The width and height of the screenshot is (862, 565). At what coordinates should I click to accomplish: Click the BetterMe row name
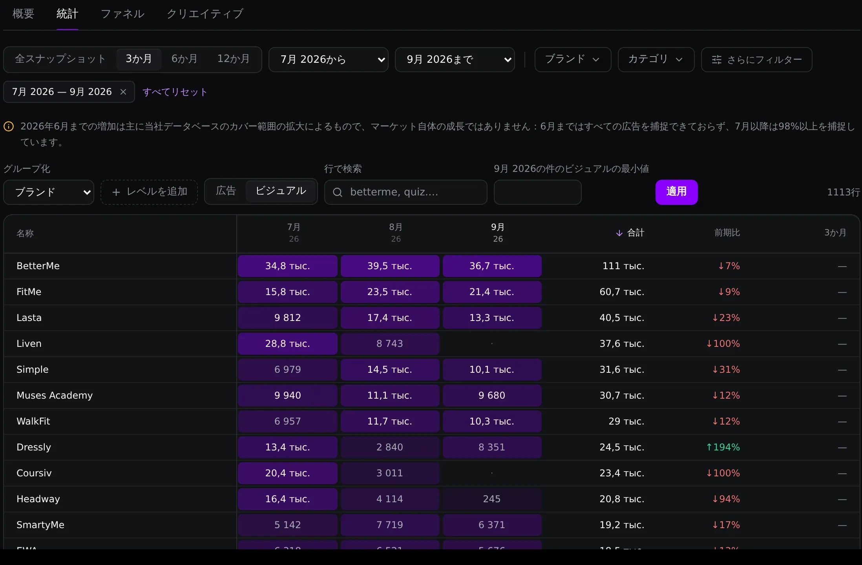click(38, 266)
